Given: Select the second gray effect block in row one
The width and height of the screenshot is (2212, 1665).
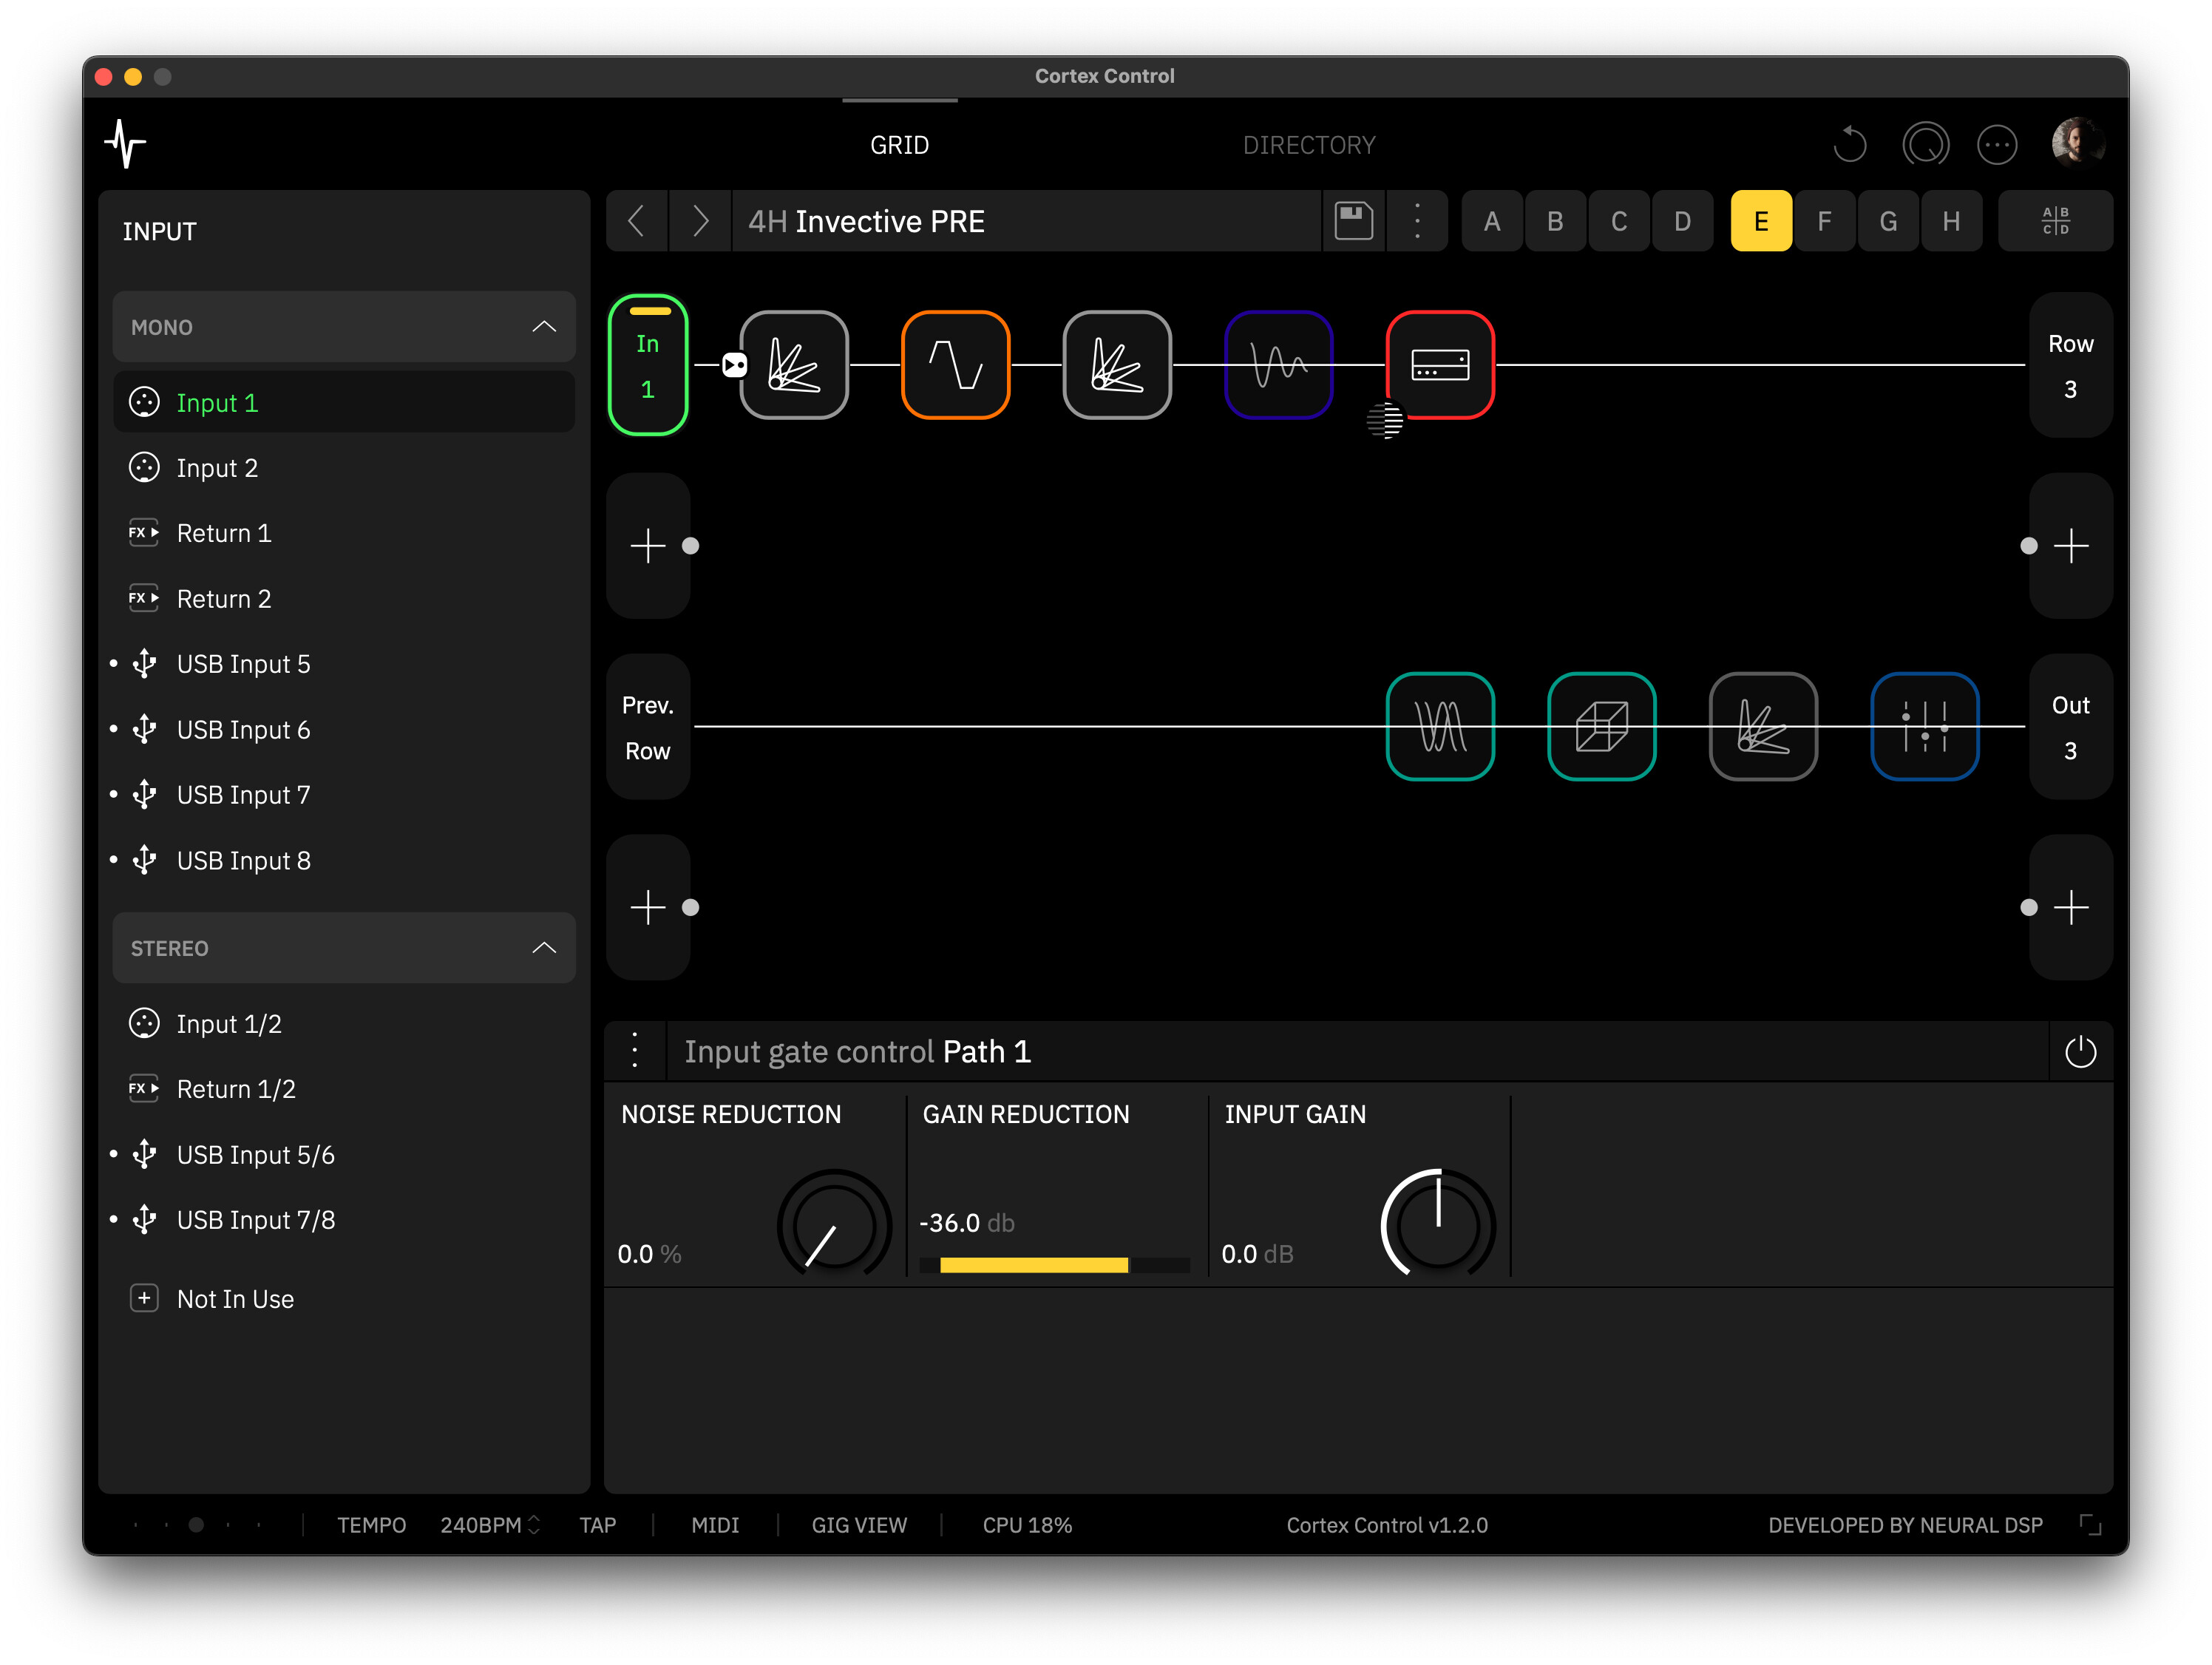Looking at the screenshot, I should 1117,365.
